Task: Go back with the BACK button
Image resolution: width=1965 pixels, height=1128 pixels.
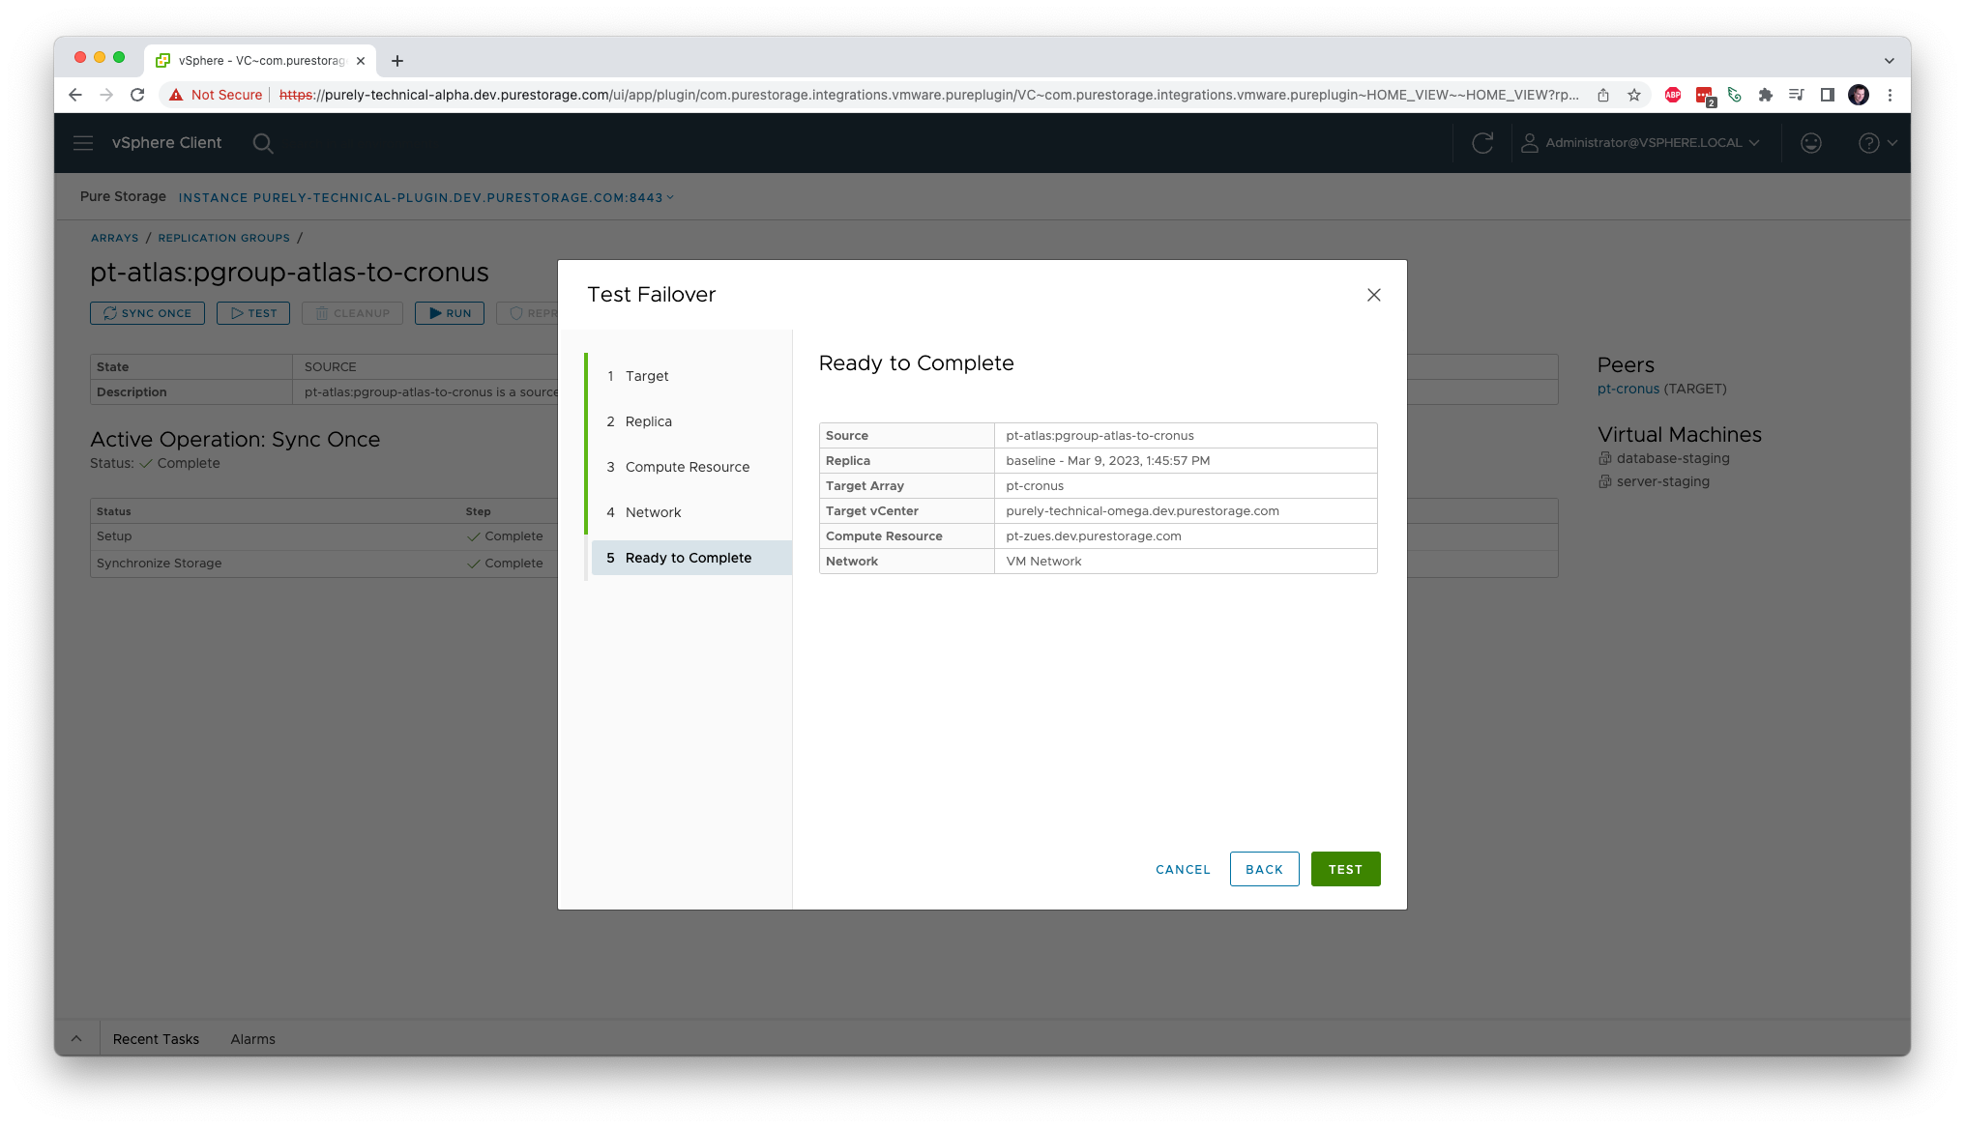Action: (x=1264, y=869)
